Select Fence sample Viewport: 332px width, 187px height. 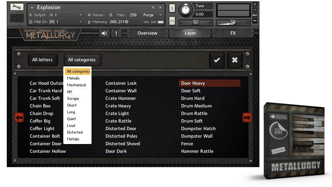click(x=187, y=144)
